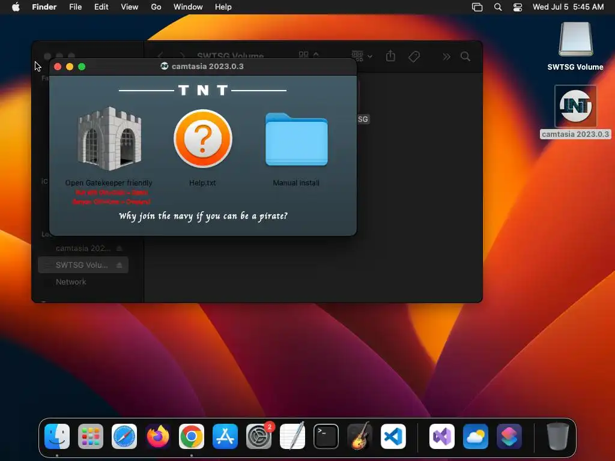Screen dimensions: 615x461
Task: Click Share icon in Finder toolbar
Action: click(390, 56)
